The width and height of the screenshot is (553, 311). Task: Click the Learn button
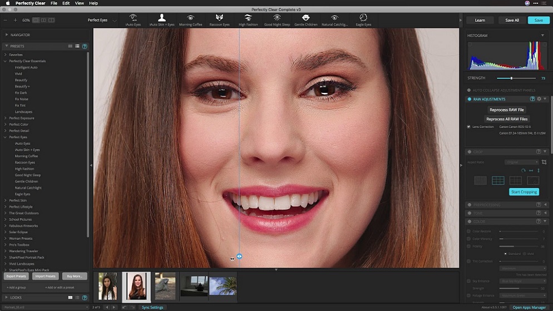coord(480,20)
